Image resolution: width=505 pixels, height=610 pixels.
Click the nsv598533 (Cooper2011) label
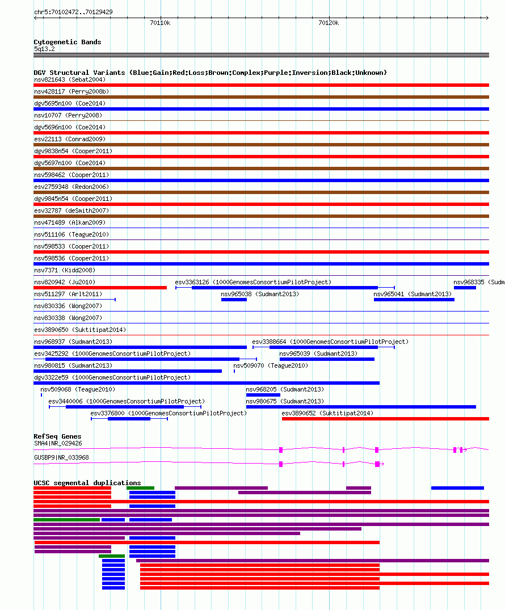pyautogui.click(x=71, y=246)
